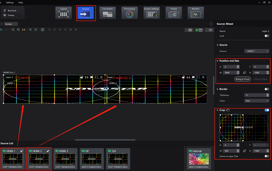The height and width of the screenshot is (171, 272).
Task: Click the redo icon in canvas toolbar
Action: [x=6, y=30]
